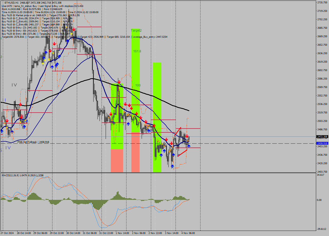Click the MACD scale value -39.6112

(322, 229)
